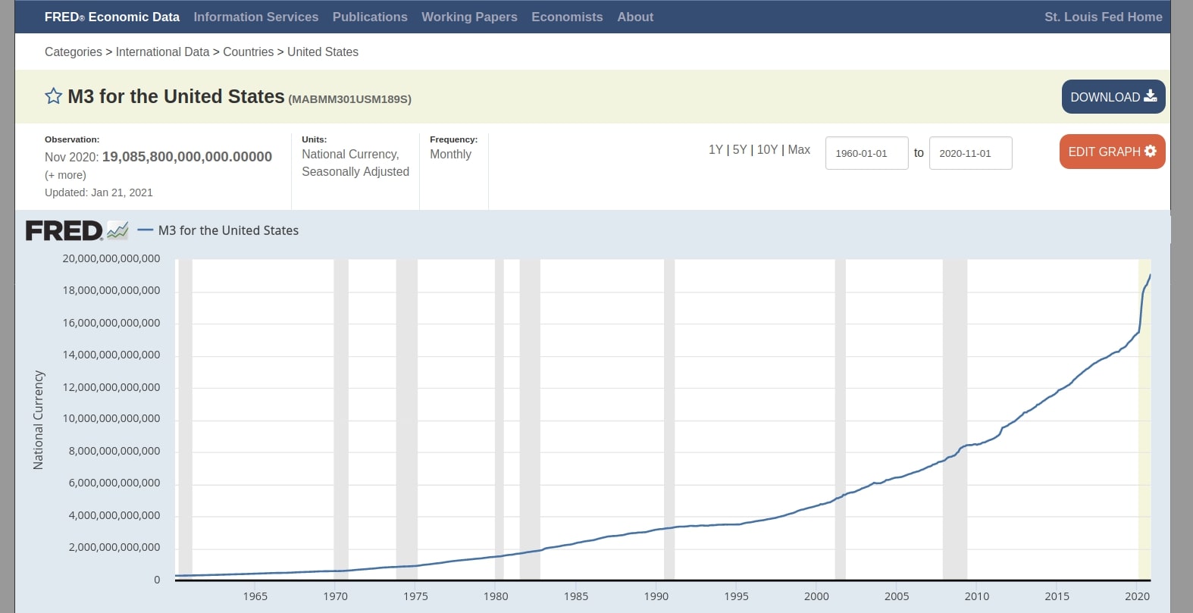Open the Countries breadcrumb link
Viewport: 1193px width, 613px height.
[248, 52]
